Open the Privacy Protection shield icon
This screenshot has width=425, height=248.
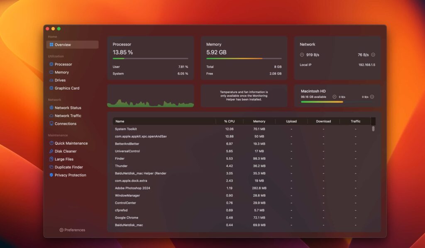click(x=51, y=175)
